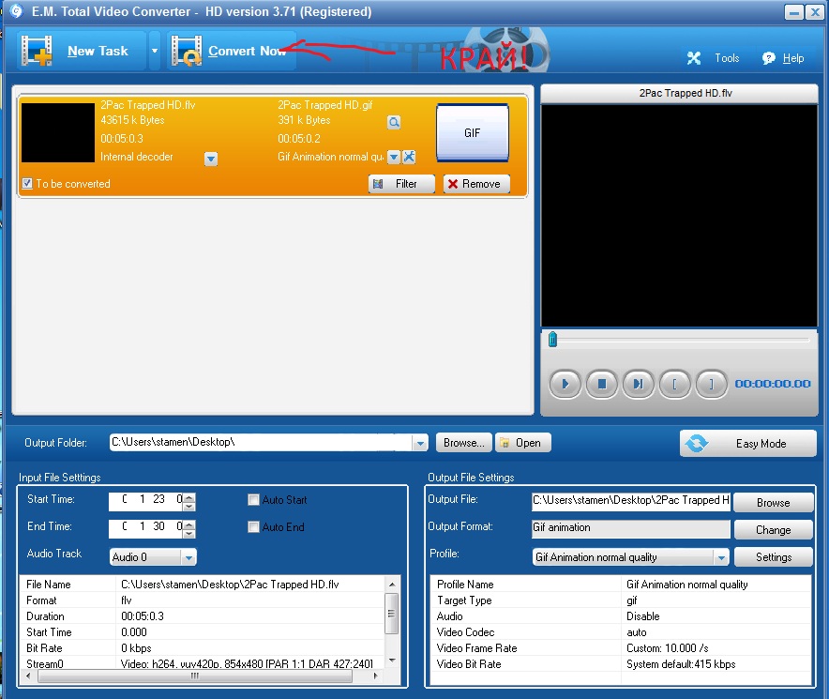The image size is (829, 699).
Task: Click the Output Format Gif animation field
Action: (x=631, y=528)
